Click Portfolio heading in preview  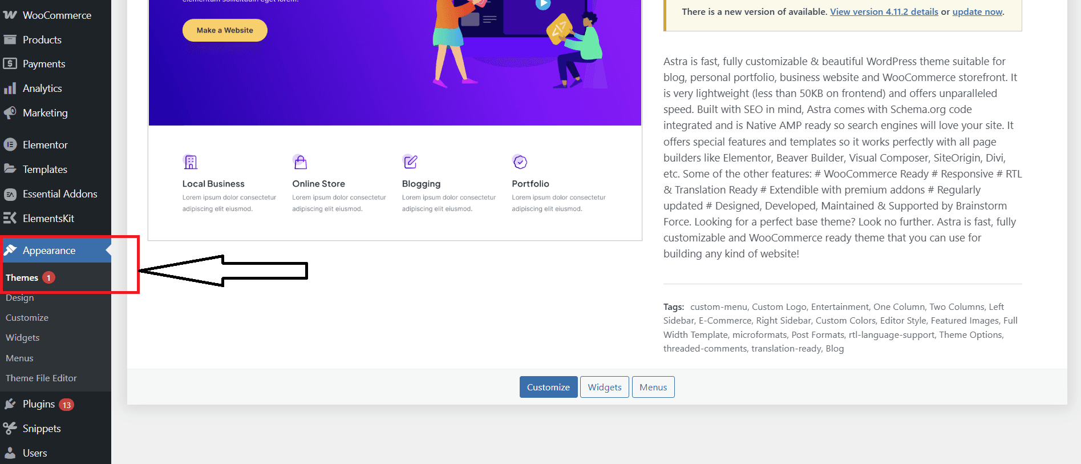pos(531,184)
